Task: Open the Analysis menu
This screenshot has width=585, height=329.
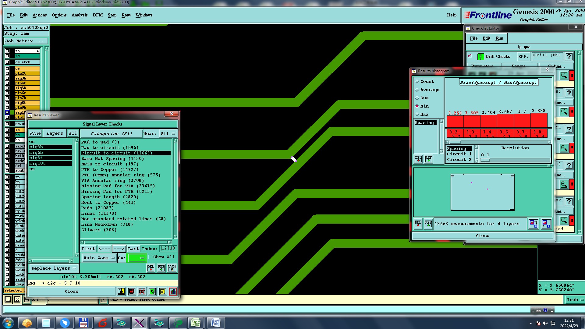Action: click(79, 15)
